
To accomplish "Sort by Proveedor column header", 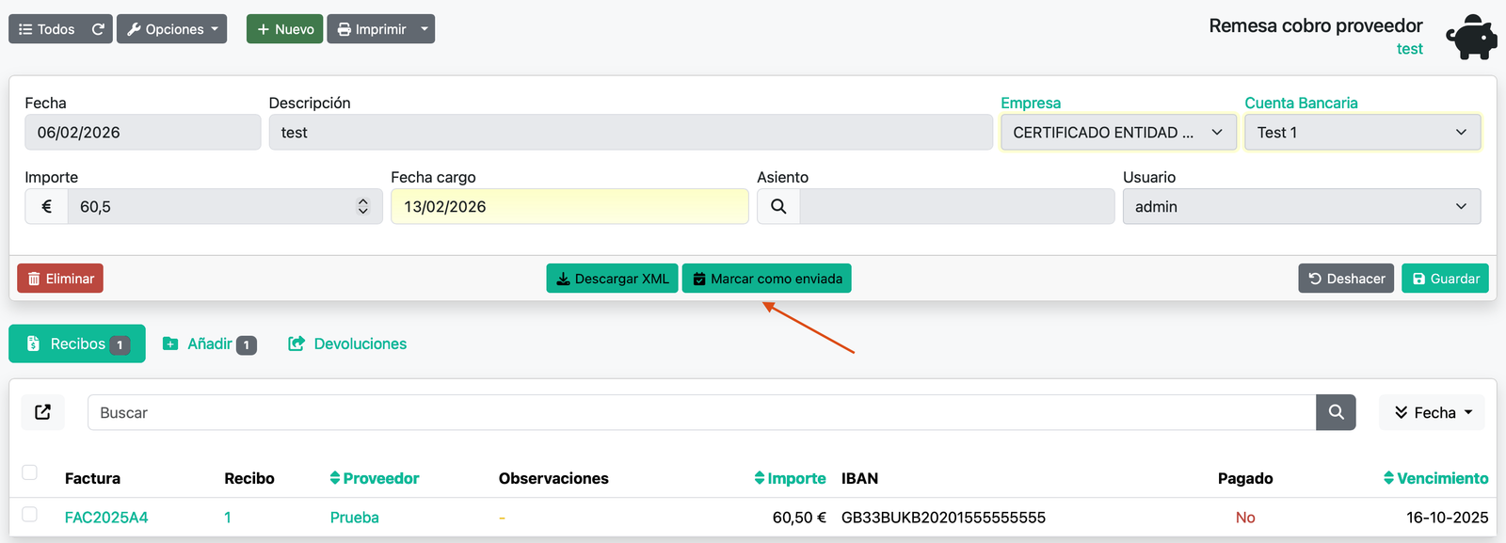I will tap(375, 478).
